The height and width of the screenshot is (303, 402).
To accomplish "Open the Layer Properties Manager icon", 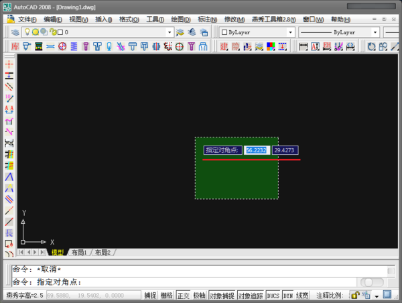I will [x=15, y=32].
